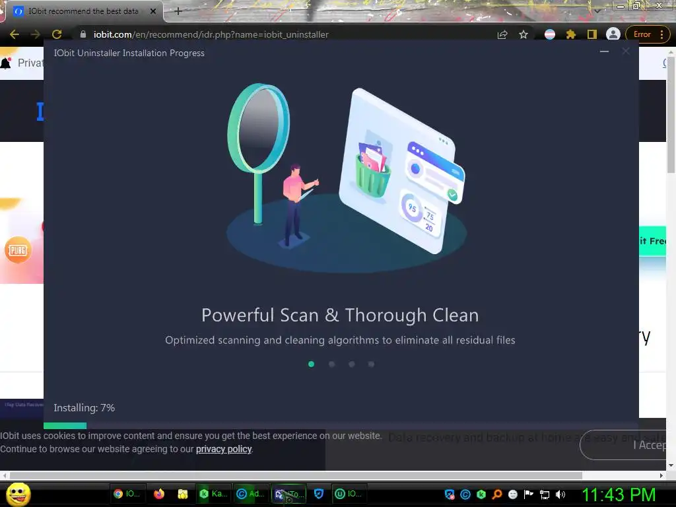
Task: Go back to the previous page in the browser
Action: [15, 34]
